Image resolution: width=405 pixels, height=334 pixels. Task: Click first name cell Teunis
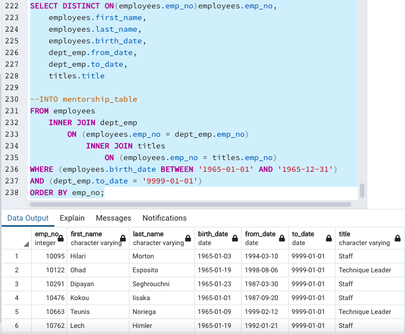(98, 312)
